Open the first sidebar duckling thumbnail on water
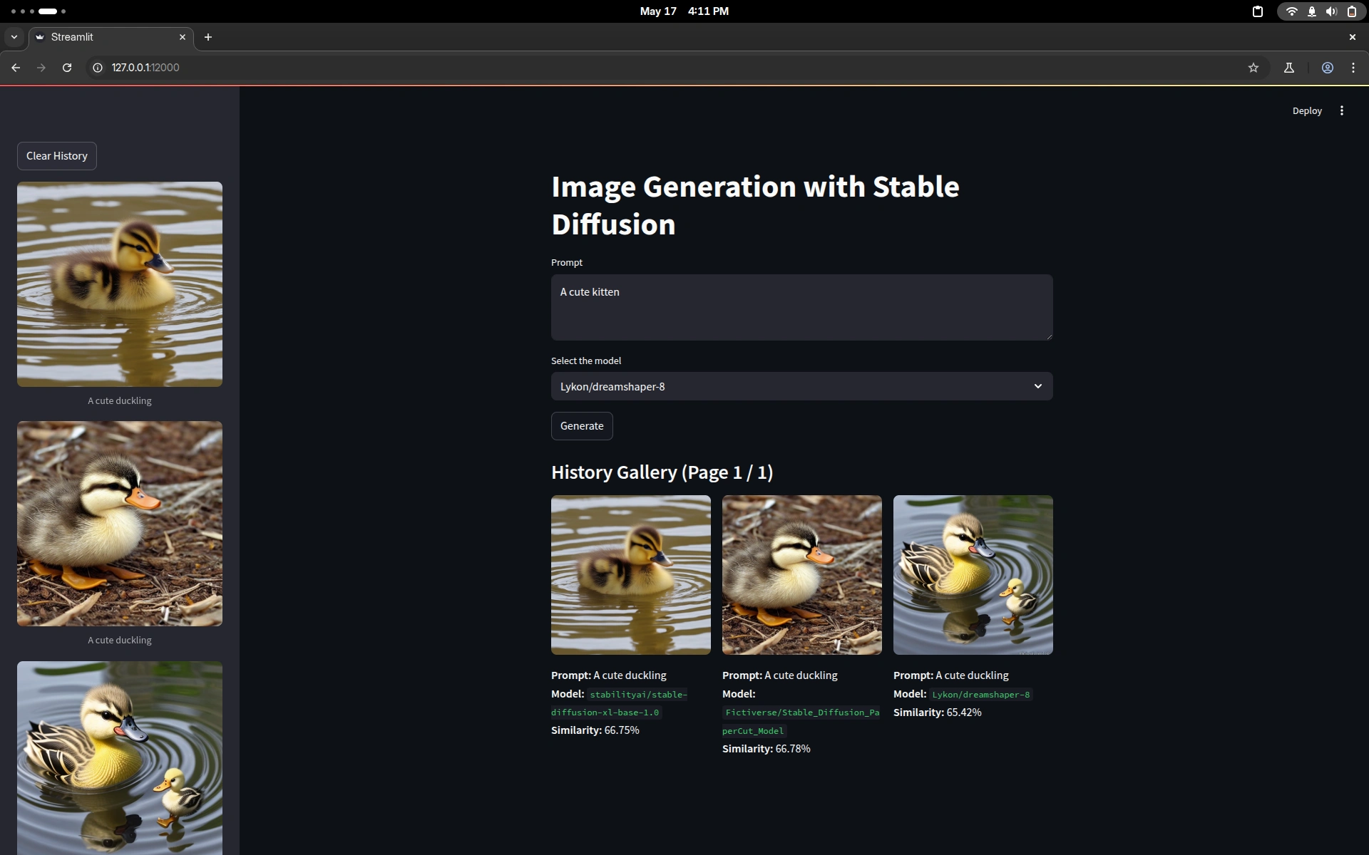Viewport: 1369px width, 855px height. (120, 284)
